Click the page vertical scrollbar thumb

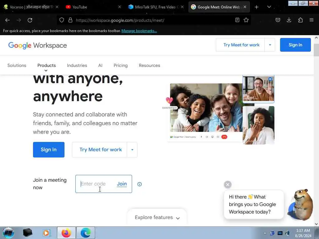[x=316, y=50]
